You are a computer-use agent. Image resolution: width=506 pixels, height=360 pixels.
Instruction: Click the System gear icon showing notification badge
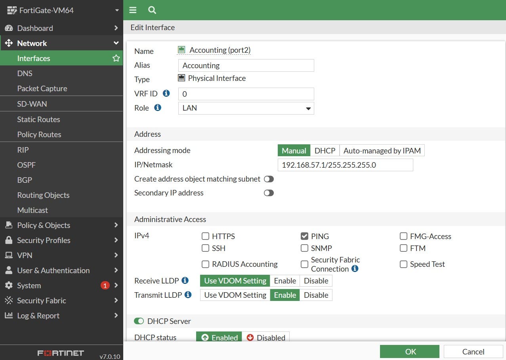point(9,285)
